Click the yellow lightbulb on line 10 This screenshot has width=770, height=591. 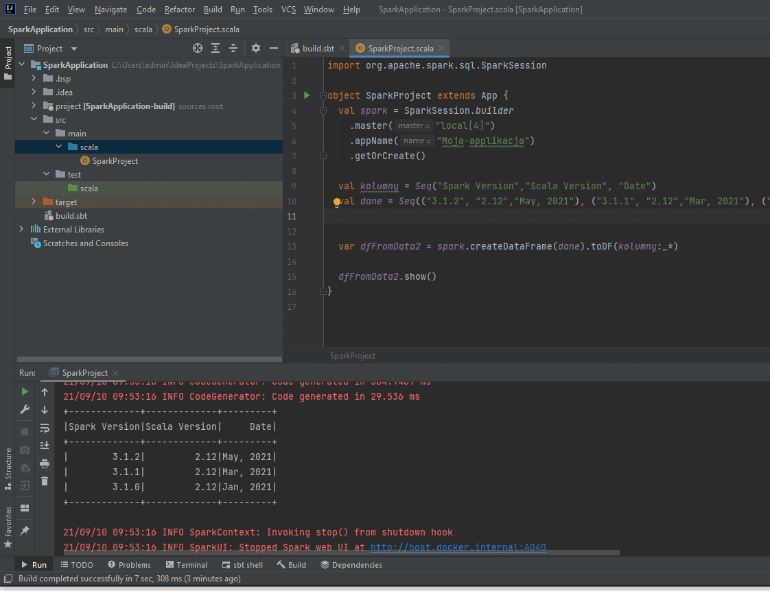coord(337,202)
